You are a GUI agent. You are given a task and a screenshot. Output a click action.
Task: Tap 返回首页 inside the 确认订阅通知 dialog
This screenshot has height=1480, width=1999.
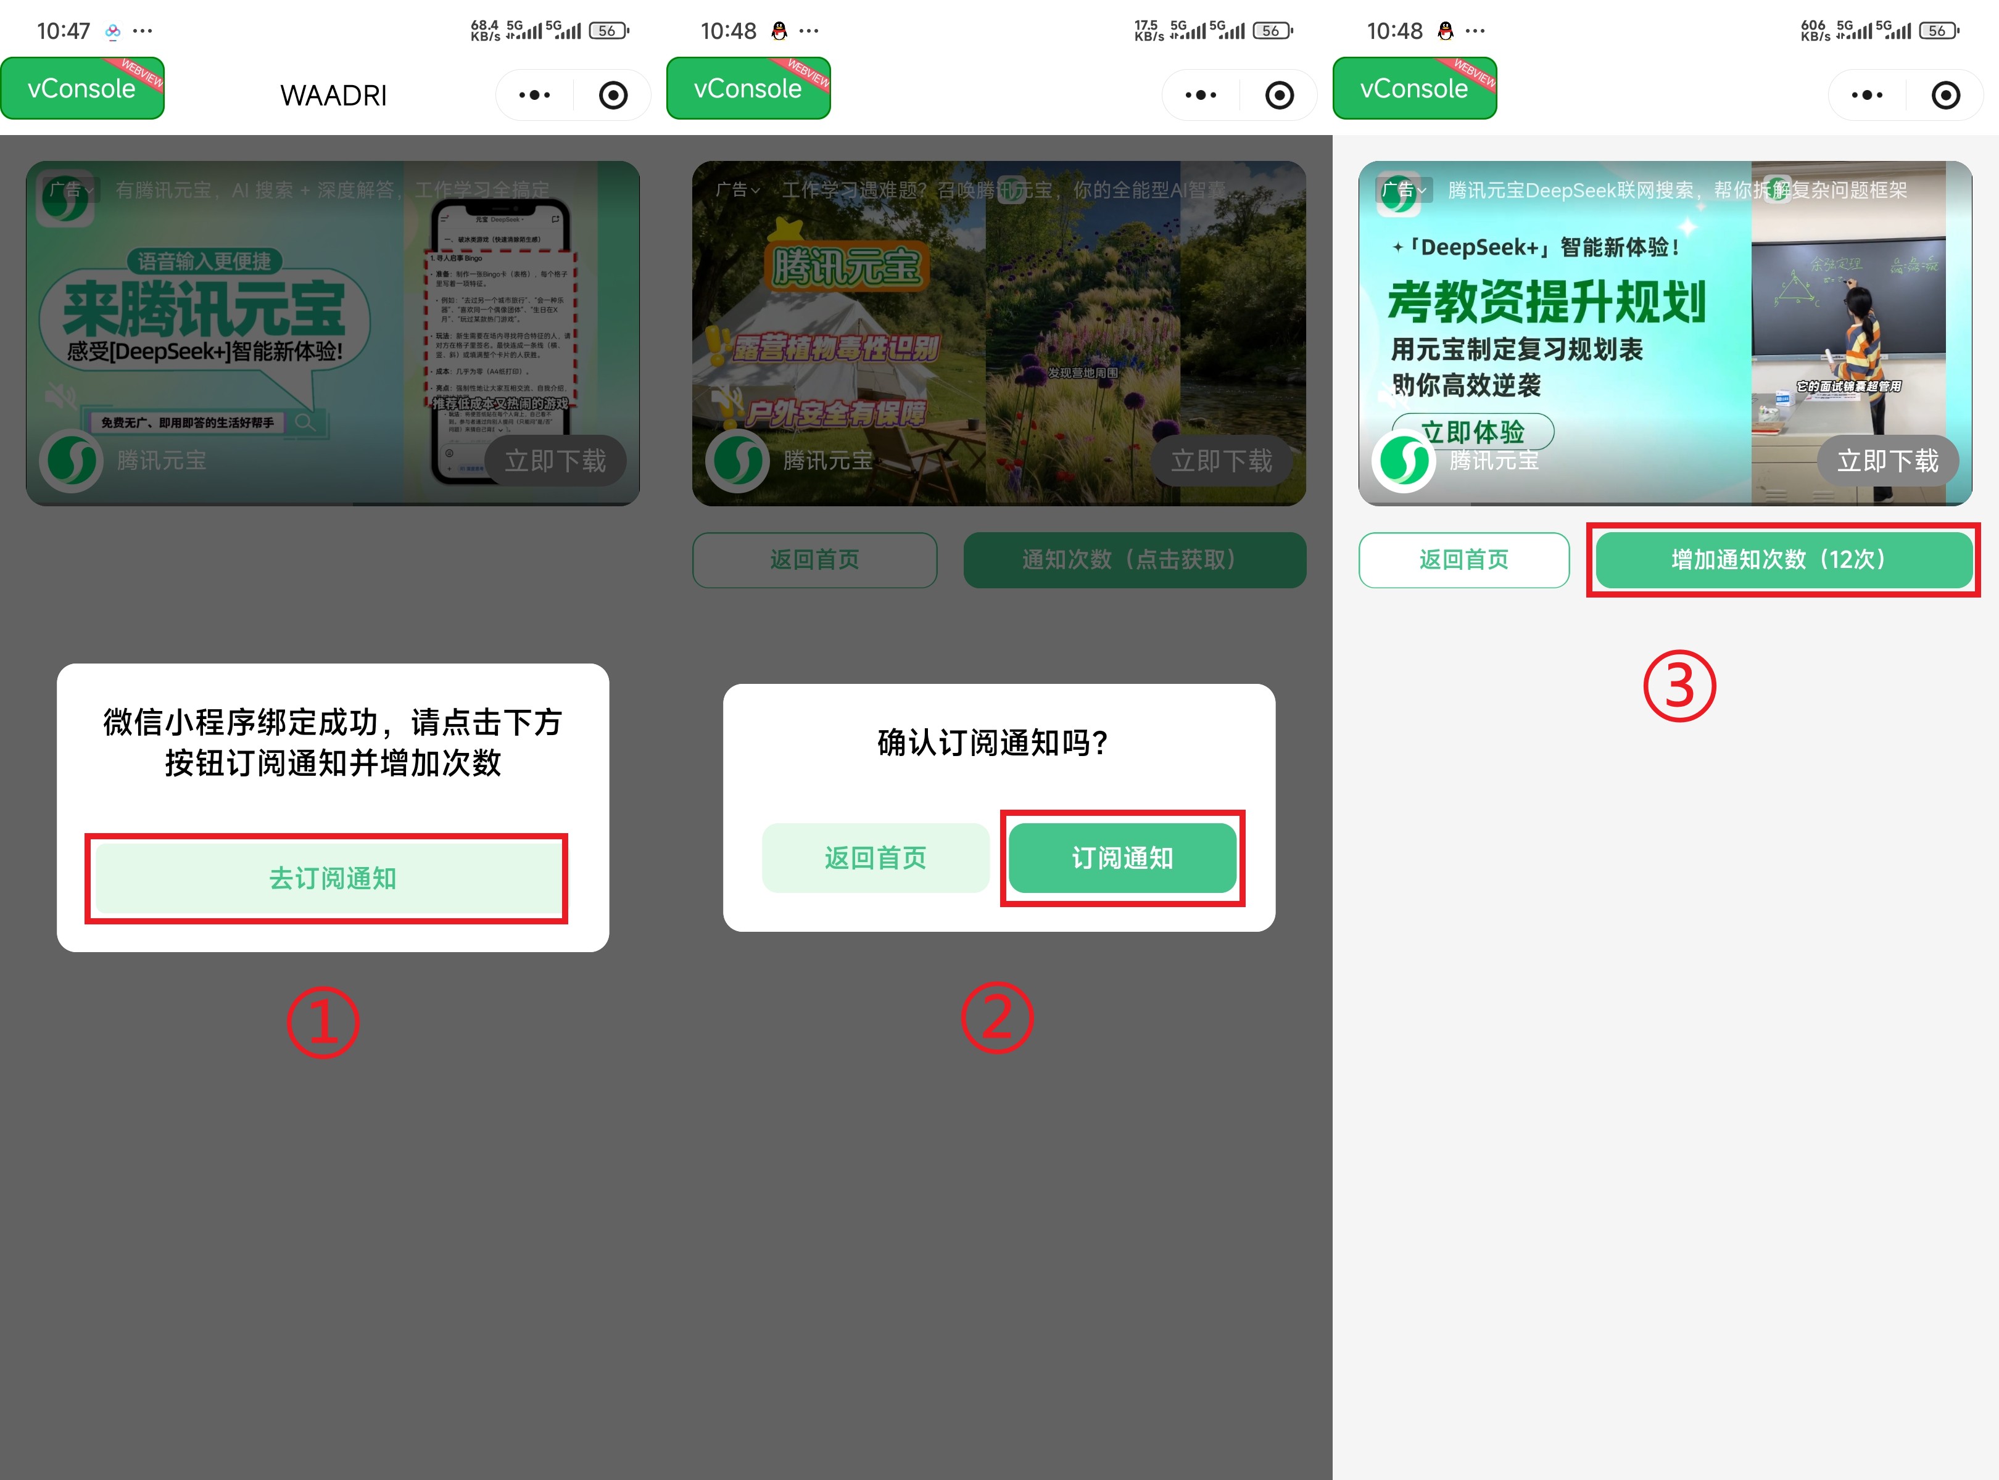[875, 857]
